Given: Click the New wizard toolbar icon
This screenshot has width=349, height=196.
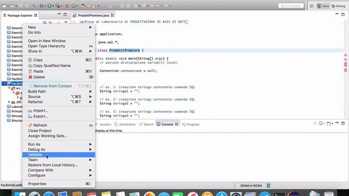Looking at the screenshot, I should [4, 6].
